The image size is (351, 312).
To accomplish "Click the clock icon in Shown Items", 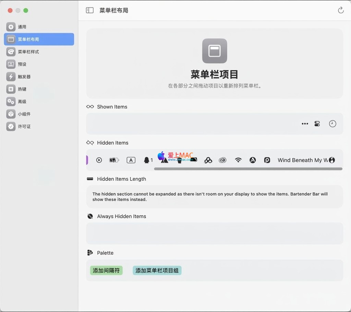I will (332, 124).
